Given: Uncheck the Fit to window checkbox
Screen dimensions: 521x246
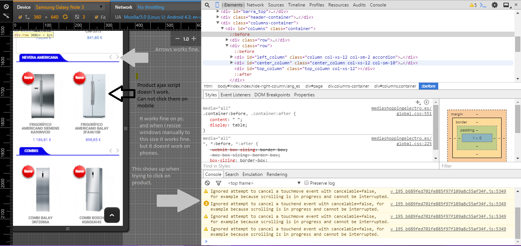Looking at the screenshot, I should point(96,17).
